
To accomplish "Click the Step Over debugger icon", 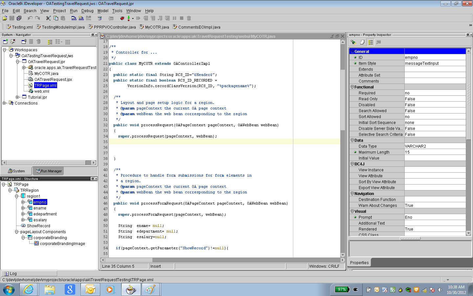I will click(x=146, y=18).
